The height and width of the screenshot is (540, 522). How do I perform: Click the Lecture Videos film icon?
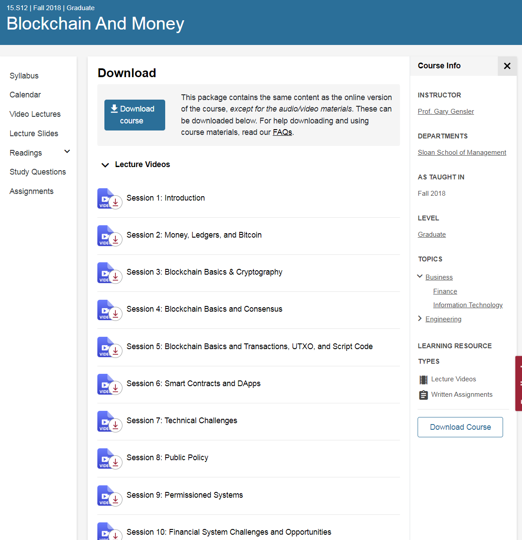[423, 380]
